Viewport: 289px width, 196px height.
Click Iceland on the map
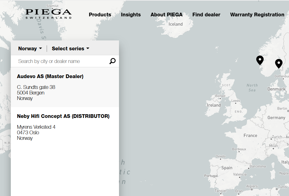[176, 24]
